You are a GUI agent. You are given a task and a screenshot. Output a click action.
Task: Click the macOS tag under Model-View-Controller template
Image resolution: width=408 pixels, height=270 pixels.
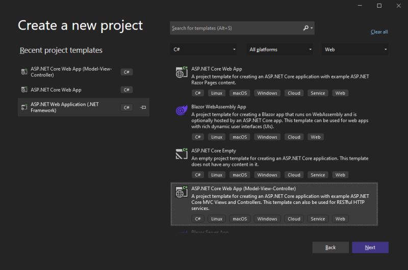(x=240, y=219)
